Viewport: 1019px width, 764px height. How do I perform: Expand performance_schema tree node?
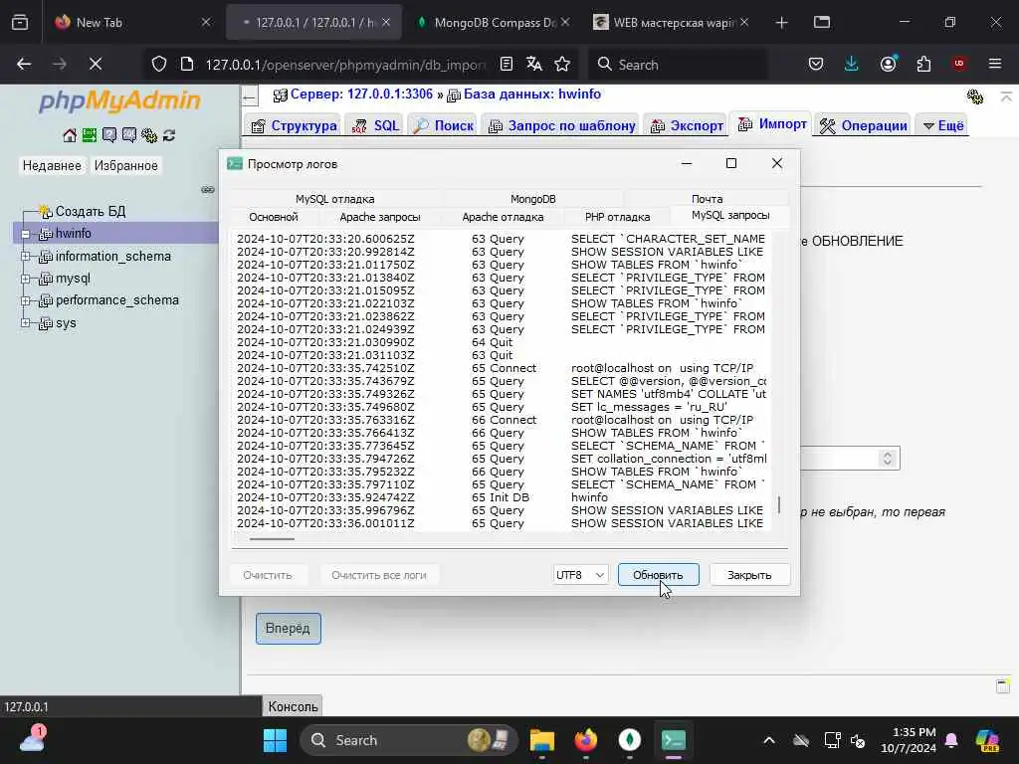tap(25, 300)
